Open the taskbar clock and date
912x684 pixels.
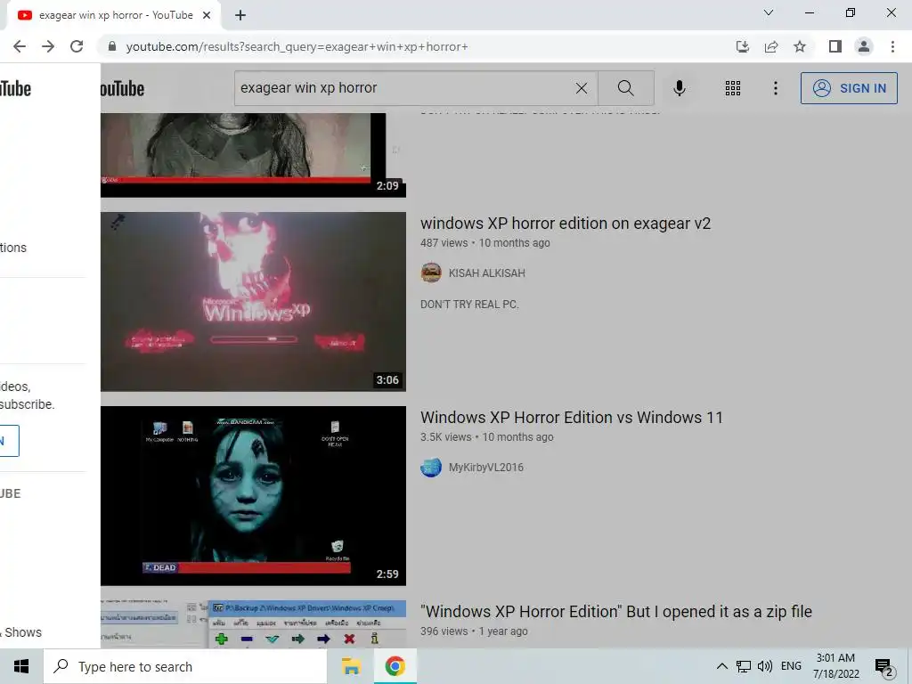tap(835, 666)
